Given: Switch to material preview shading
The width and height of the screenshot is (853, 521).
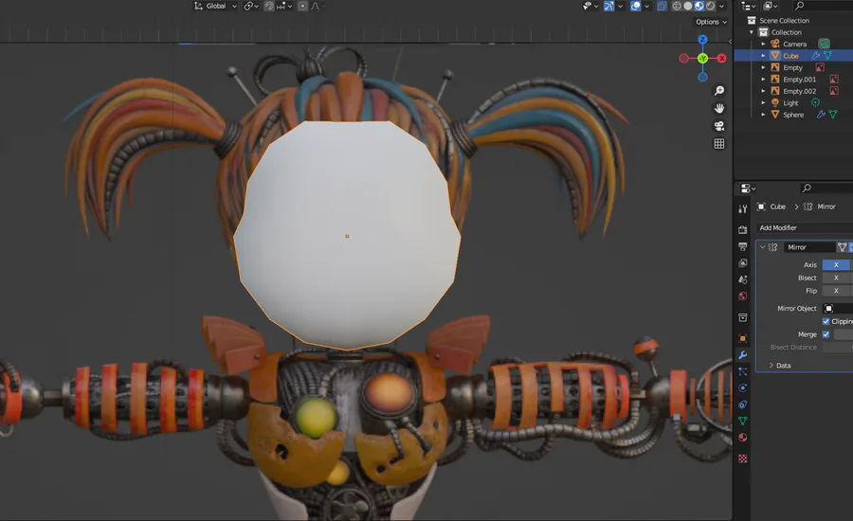Looking at the screenshot, I should click(699, 6).
